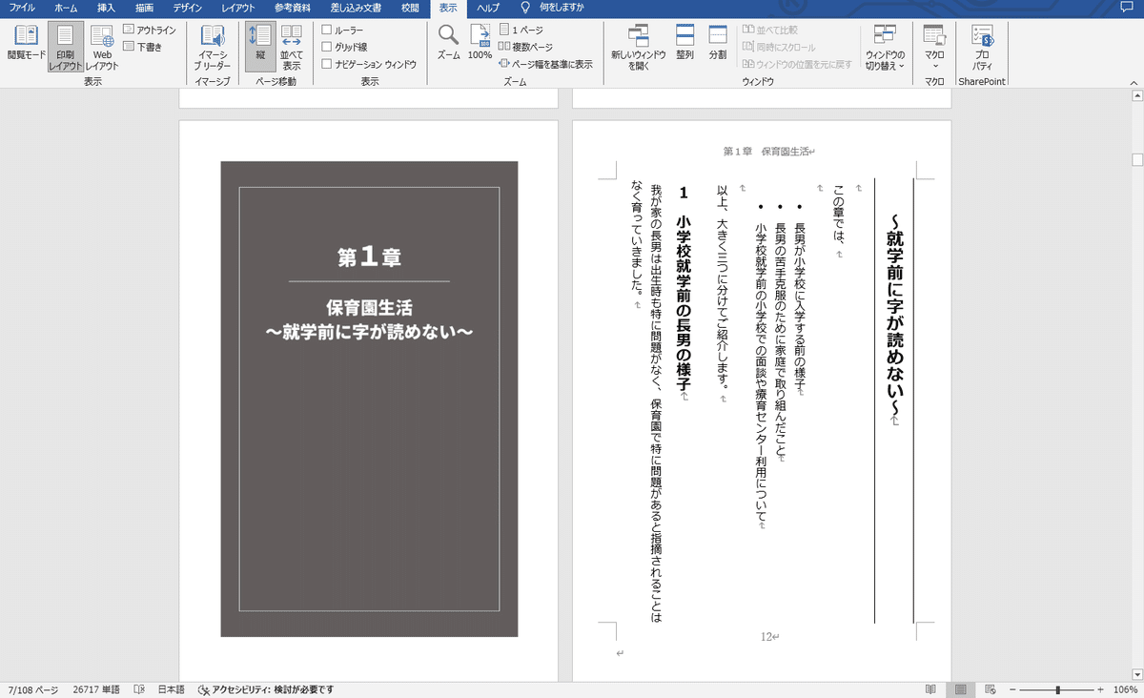The height and width of the screenshot is (698, 1144).
Task: Click word count 26717 単語
Action: [x=96, y=688]
